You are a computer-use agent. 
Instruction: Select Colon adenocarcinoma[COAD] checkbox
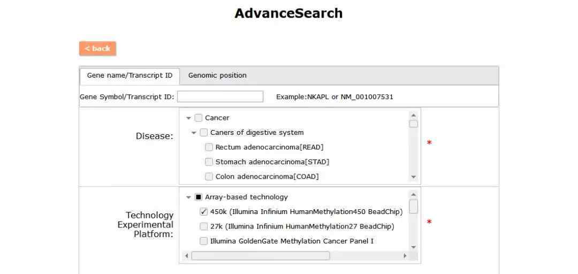click(x=209, y=177)
